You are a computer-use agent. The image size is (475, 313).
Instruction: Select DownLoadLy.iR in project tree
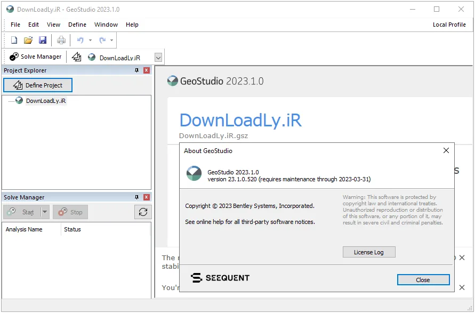pos(46,101)
